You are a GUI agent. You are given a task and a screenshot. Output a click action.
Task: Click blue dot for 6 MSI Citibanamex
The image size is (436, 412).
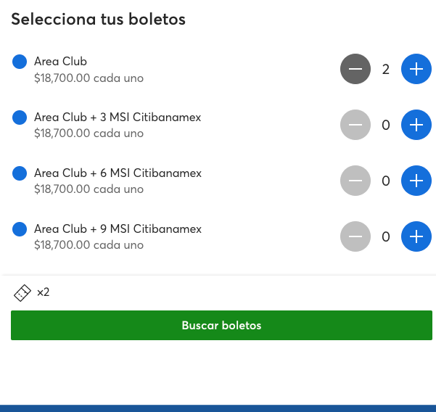20,173
